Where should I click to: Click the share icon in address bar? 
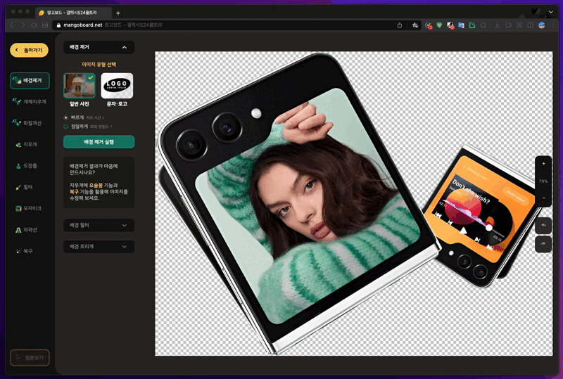coord(400,25)
